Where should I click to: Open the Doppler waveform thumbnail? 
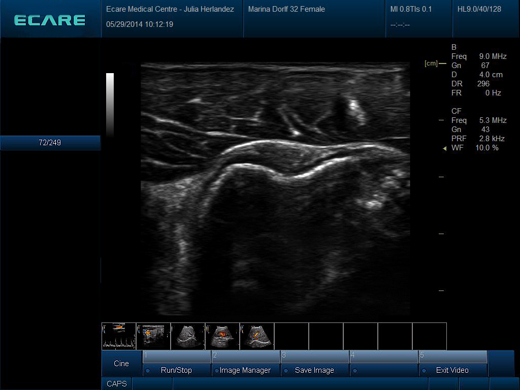point(119,336)
